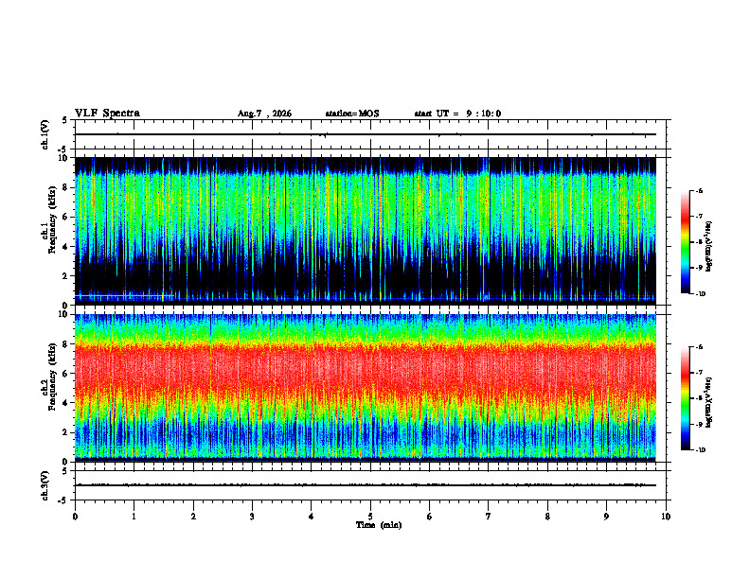Click the '4' tick on the time axis
Screen dimensions: 750x579
(312, 517)
